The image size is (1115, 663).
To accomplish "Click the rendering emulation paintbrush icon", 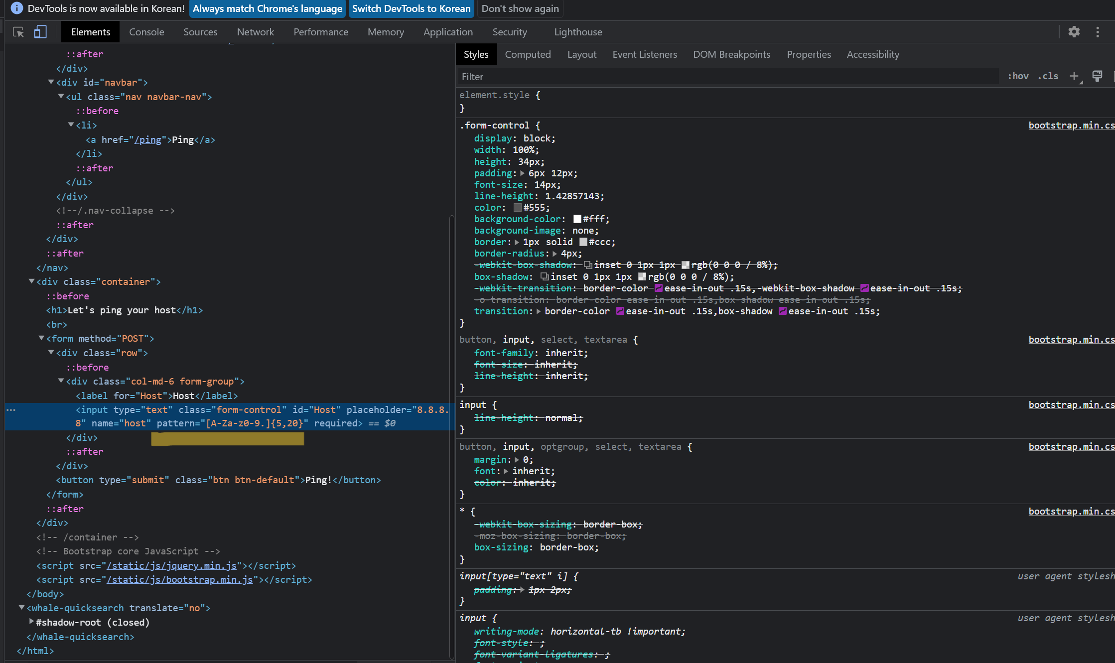I will point(1097,76).
